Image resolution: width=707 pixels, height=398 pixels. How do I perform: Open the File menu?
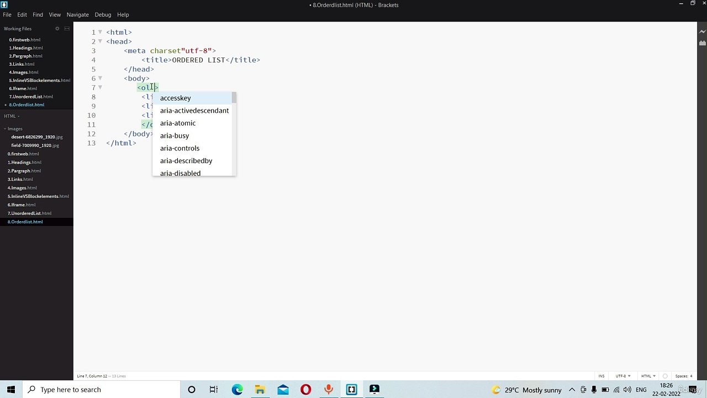pyautogui.click(x=7, y=14)
